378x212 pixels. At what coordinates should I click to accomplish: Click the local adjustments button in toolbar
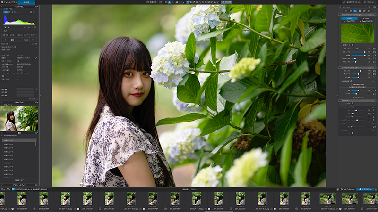point(227,2)
